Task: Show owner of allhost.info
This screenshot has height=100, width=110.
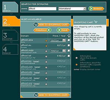Action: [37, 72]
